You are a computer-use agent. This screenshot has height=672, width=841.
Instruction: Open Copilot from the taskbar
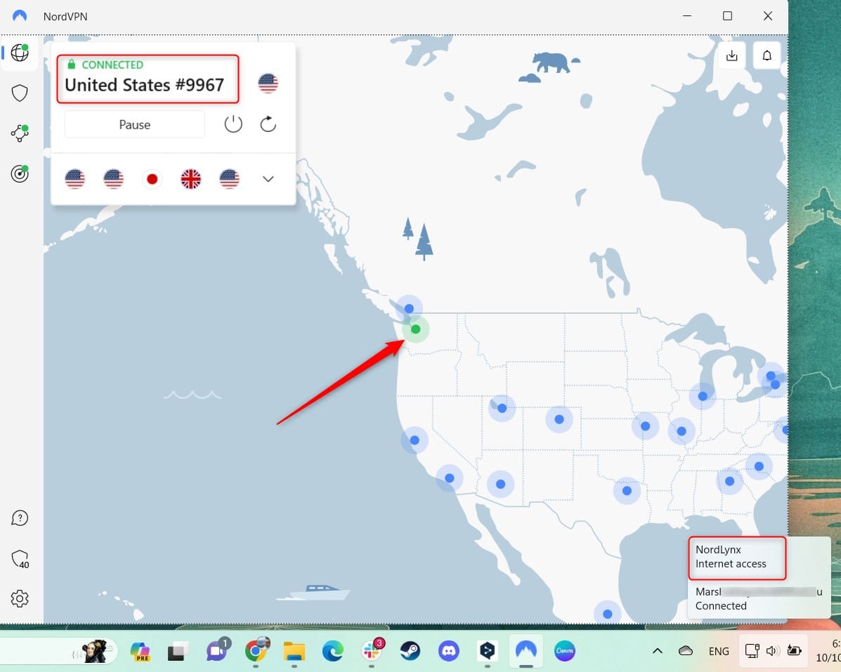click(x=141, y=651)
